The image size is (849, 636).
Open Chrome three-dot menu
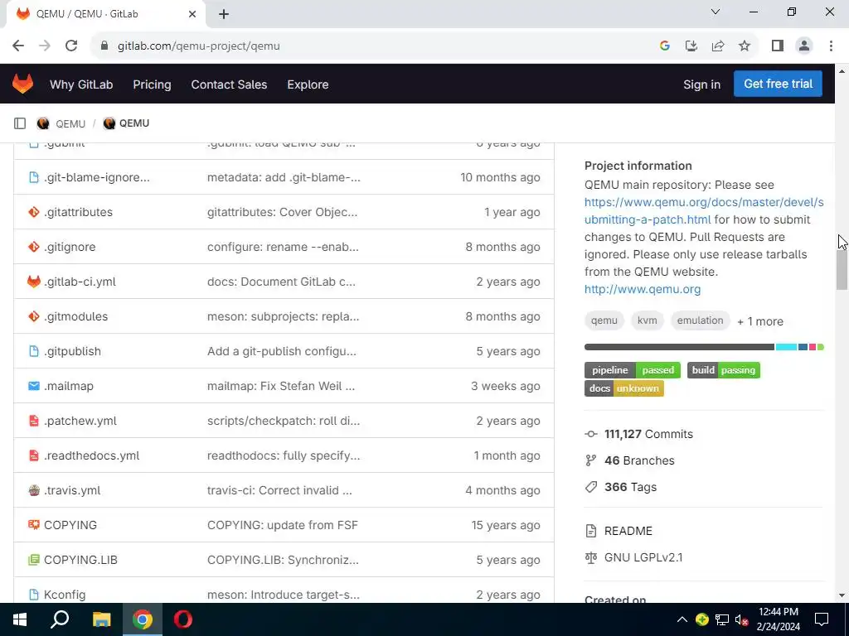(x=831, y=46)
